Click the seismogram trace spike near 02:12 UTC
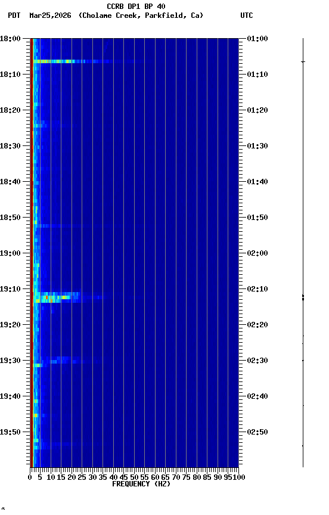The image size is (329, 515). [303, 297]
